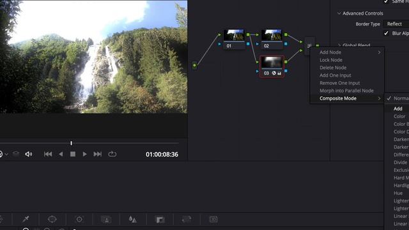
Task: Open the 3D stereoscopic palette
Action: click(213, 219)
